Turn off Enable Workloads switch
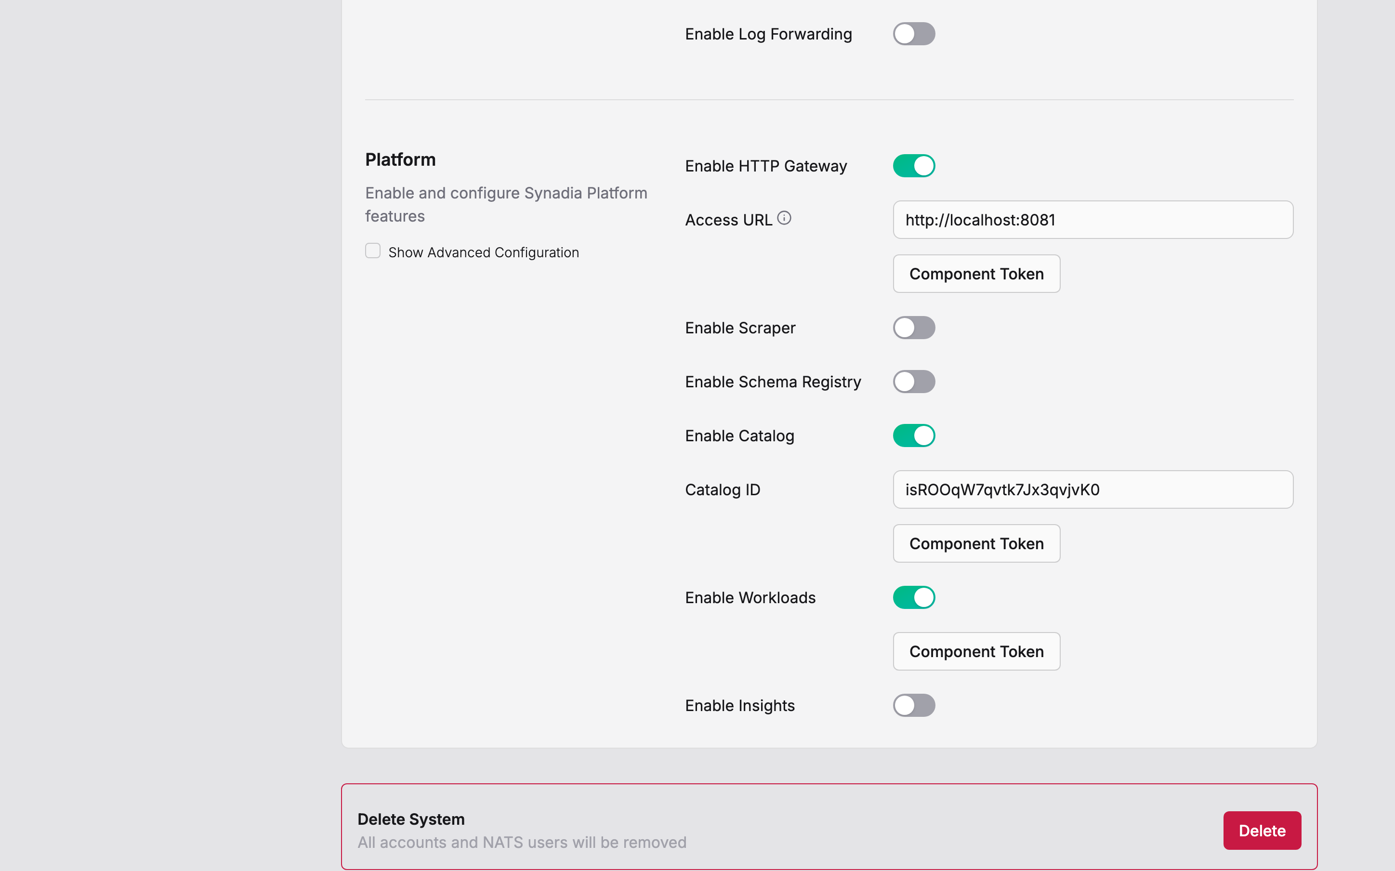Screen dimensions: 1395x871 click(913, 597)
